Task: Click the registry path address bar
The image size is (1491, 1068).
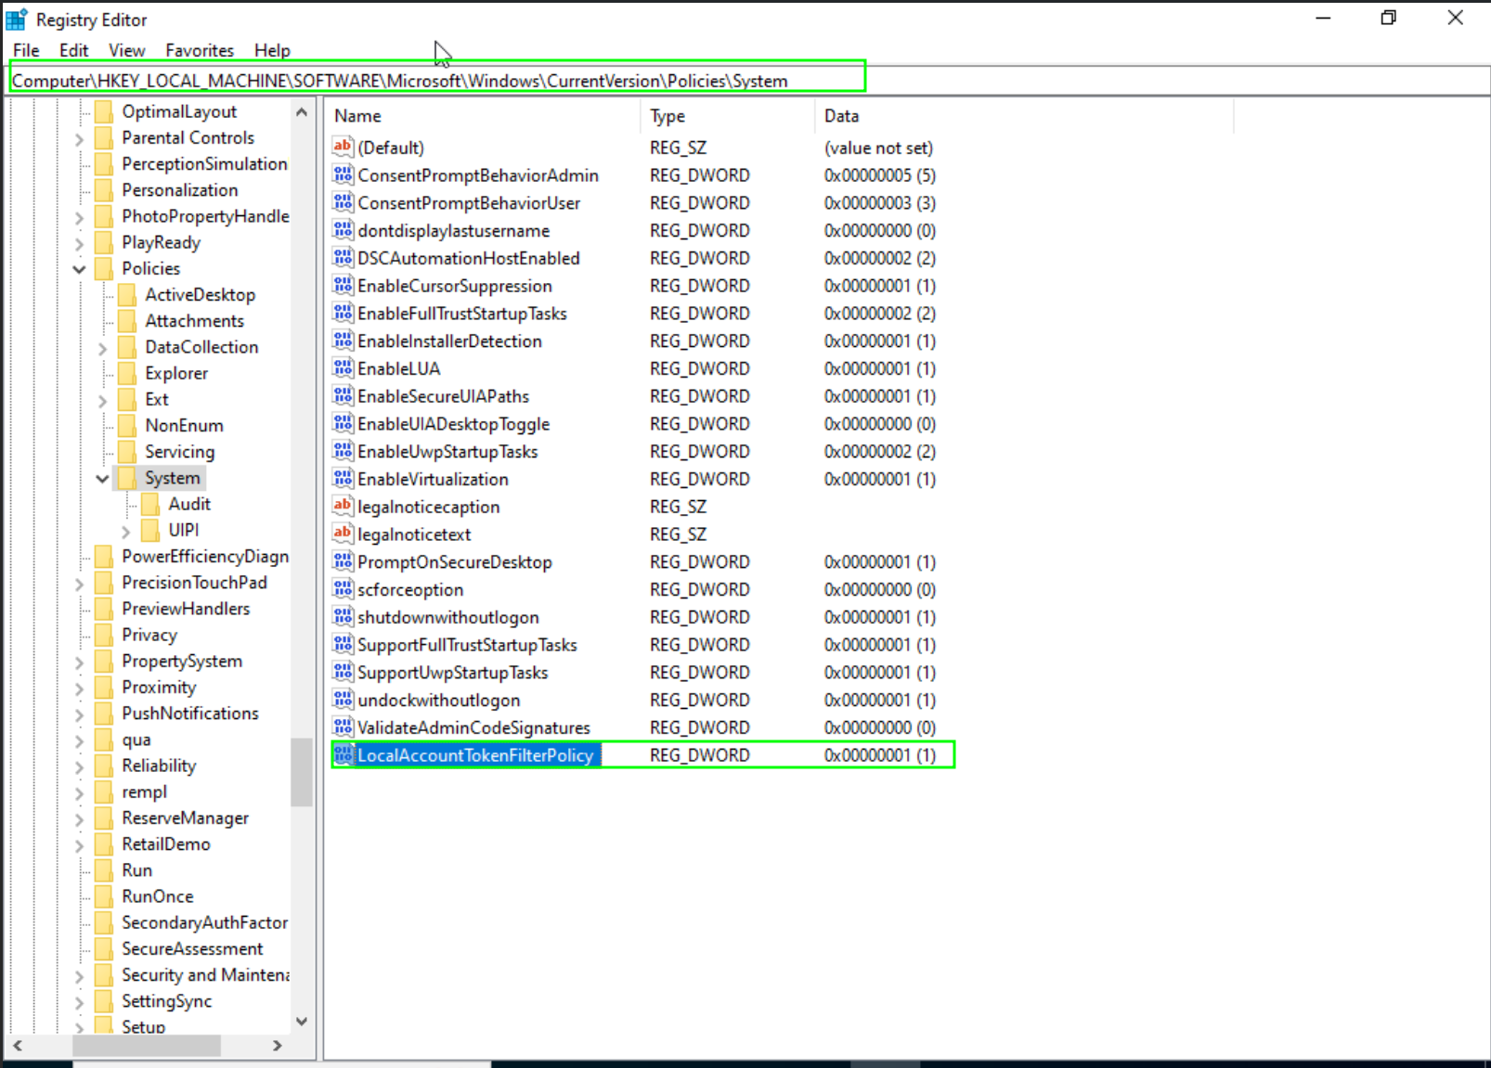Action: (x=436, y=81)
